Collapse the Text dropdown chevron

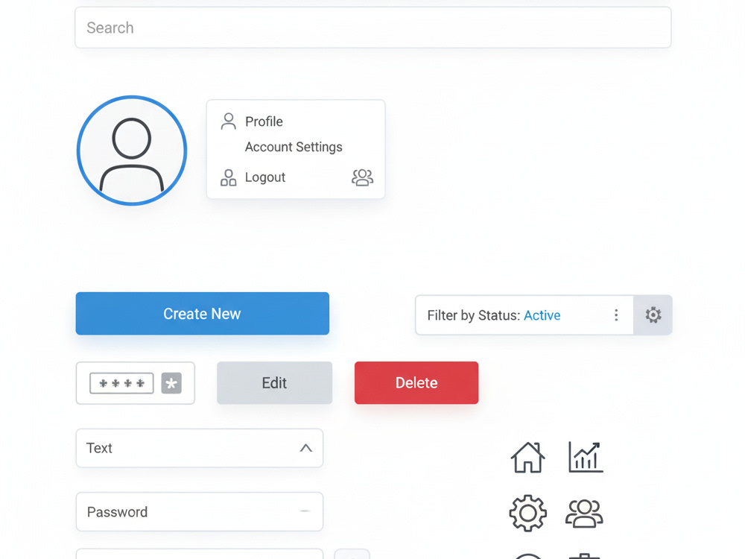pos(306,448)
